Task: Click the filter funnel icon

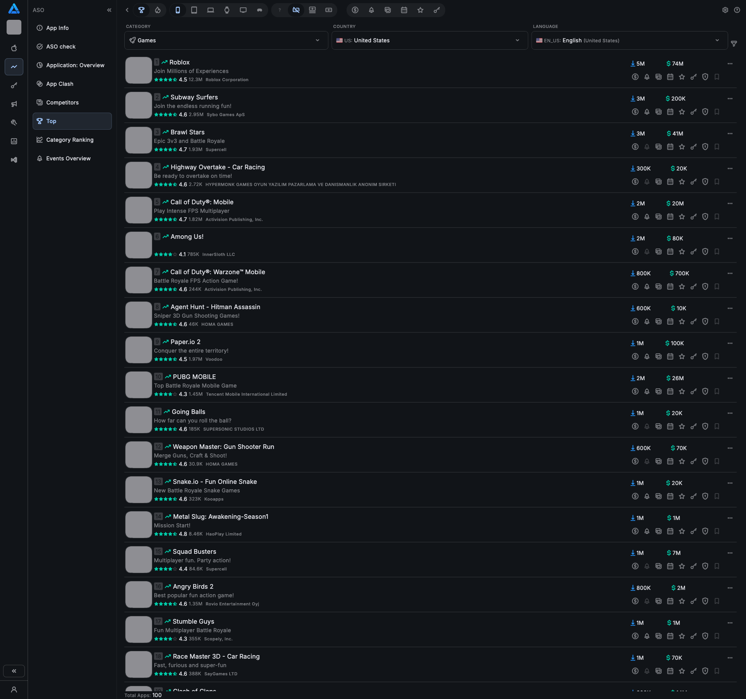Action: point(734,44)
